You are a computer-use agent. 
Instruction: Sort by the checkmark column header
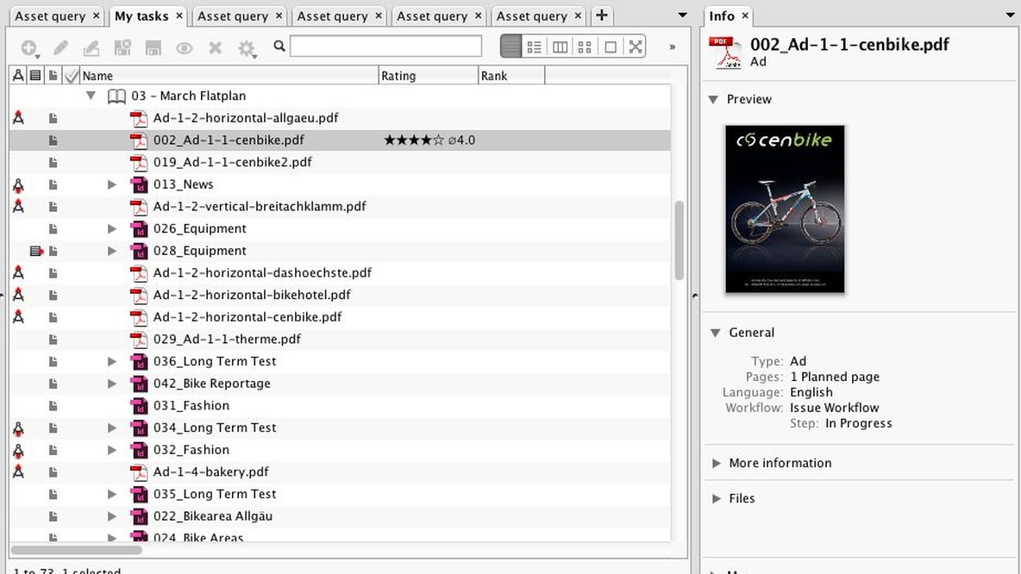[71, 76]
